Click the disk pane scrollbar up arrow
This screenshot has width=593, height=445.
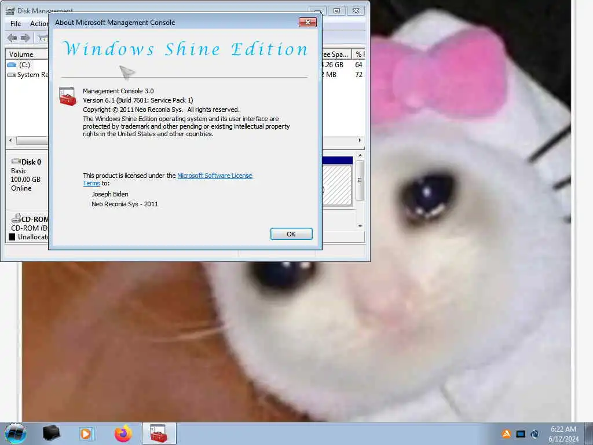360,155
